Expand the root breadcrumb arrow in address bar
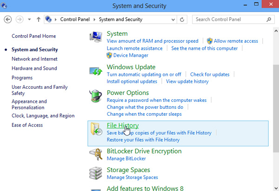Screen dimensions: 279x191 [x=56, y=20]
